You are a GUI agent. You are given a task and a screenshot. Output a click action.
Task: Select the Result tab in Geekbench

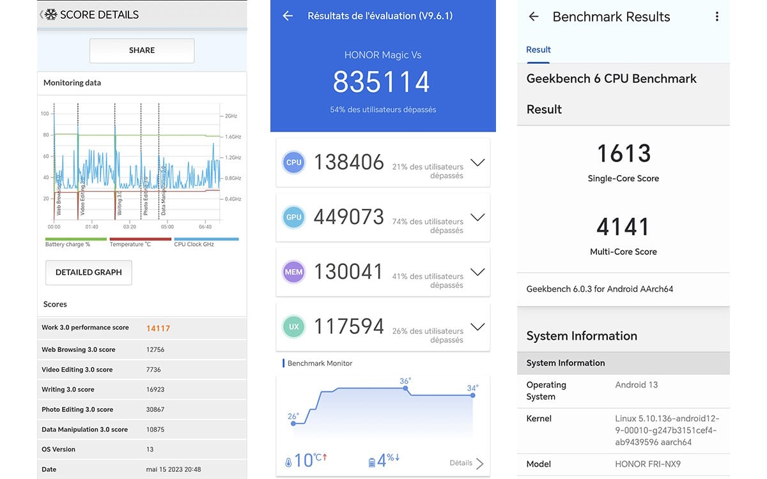pos(538,50)
